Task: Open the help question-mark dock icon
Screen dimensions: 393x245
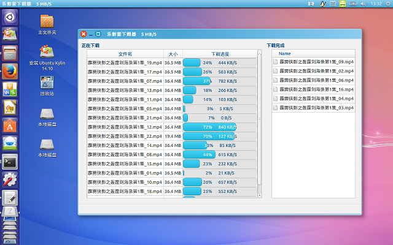Action: pos(10,211)
